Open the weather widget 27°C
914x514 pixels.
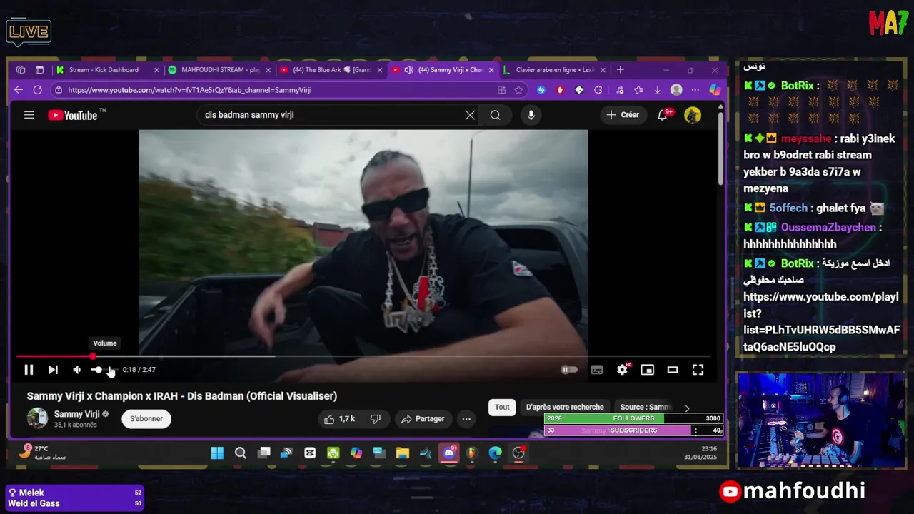point(43,453)
